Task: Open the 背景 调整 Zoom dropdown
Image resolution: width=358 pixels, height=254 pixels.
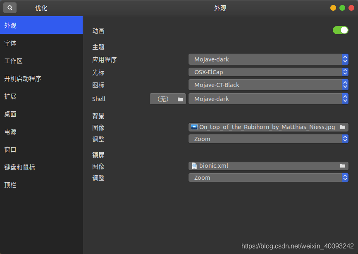Action: click(268, 139)
